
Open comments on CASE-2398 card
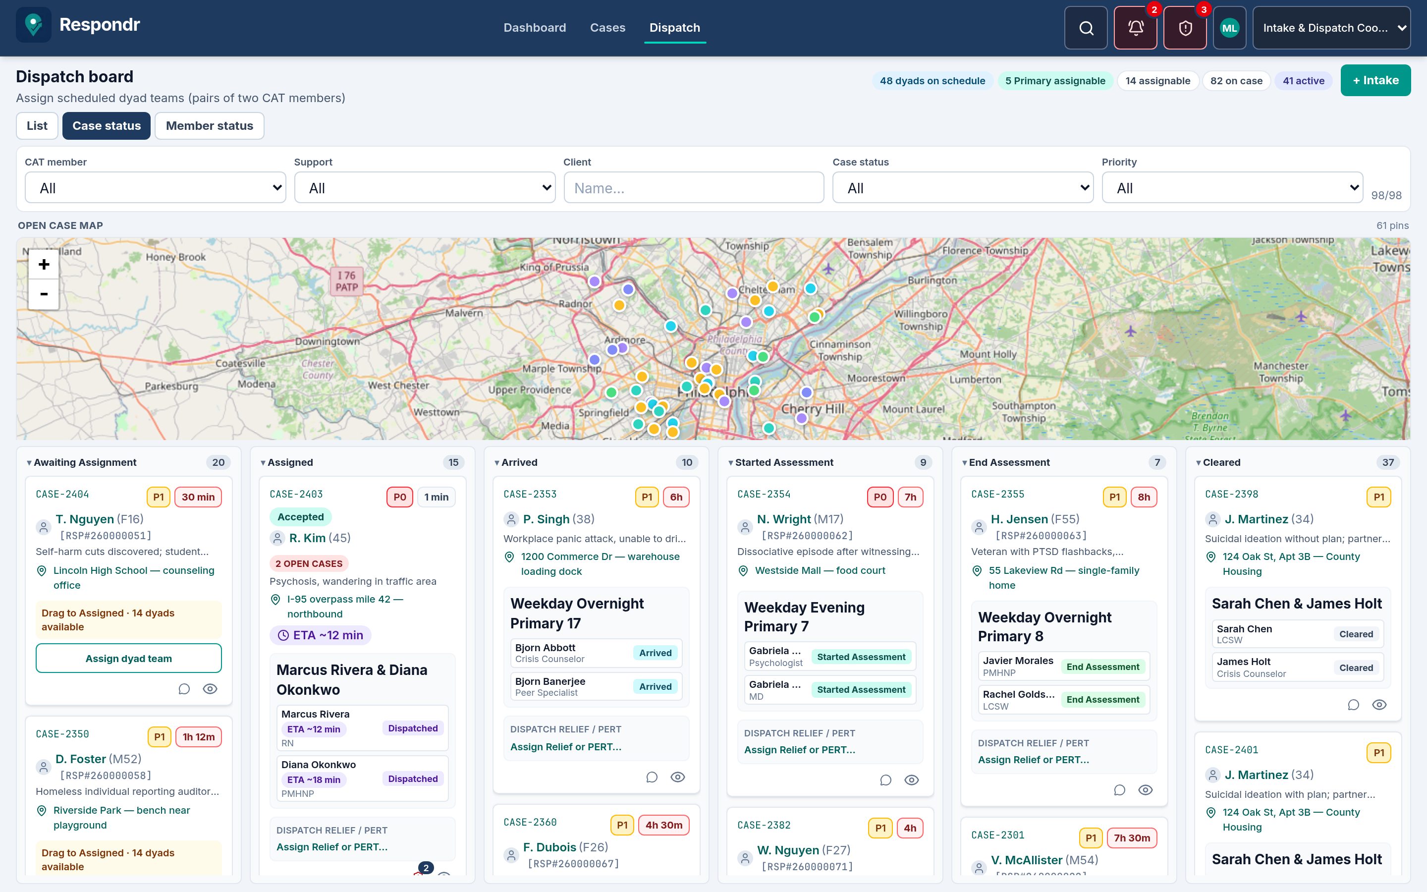pyautogui.click(x=1353, y=704)
